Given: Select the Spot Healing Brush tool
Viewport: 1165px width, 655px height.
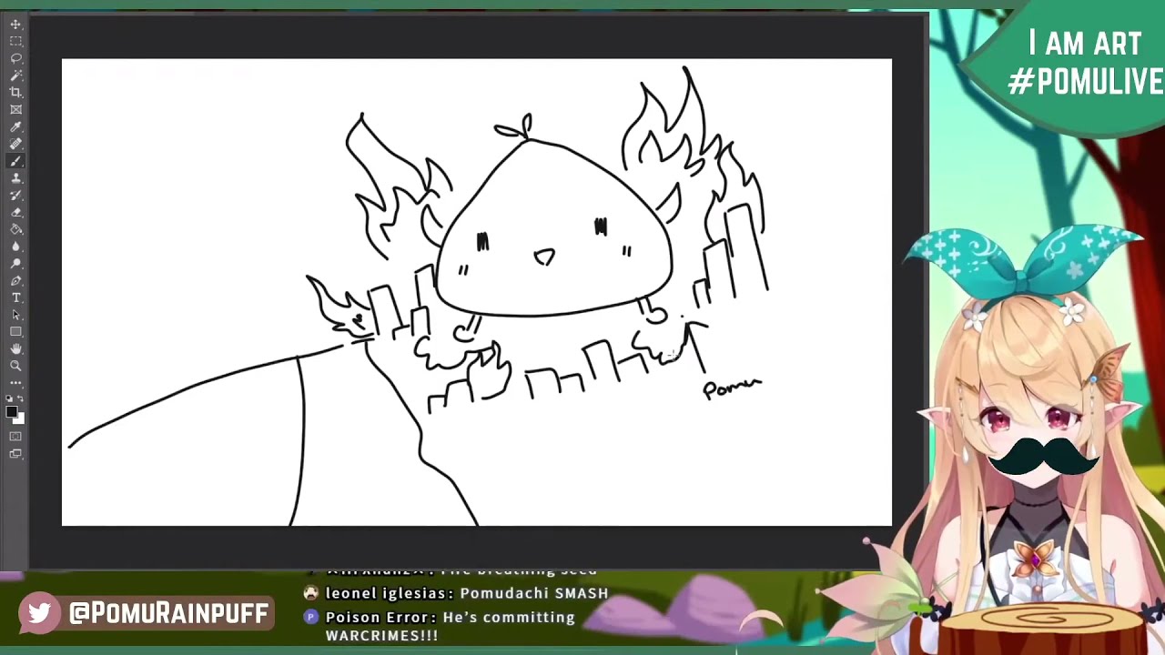Looking at the screenshot, I should (x=16, y=144).
